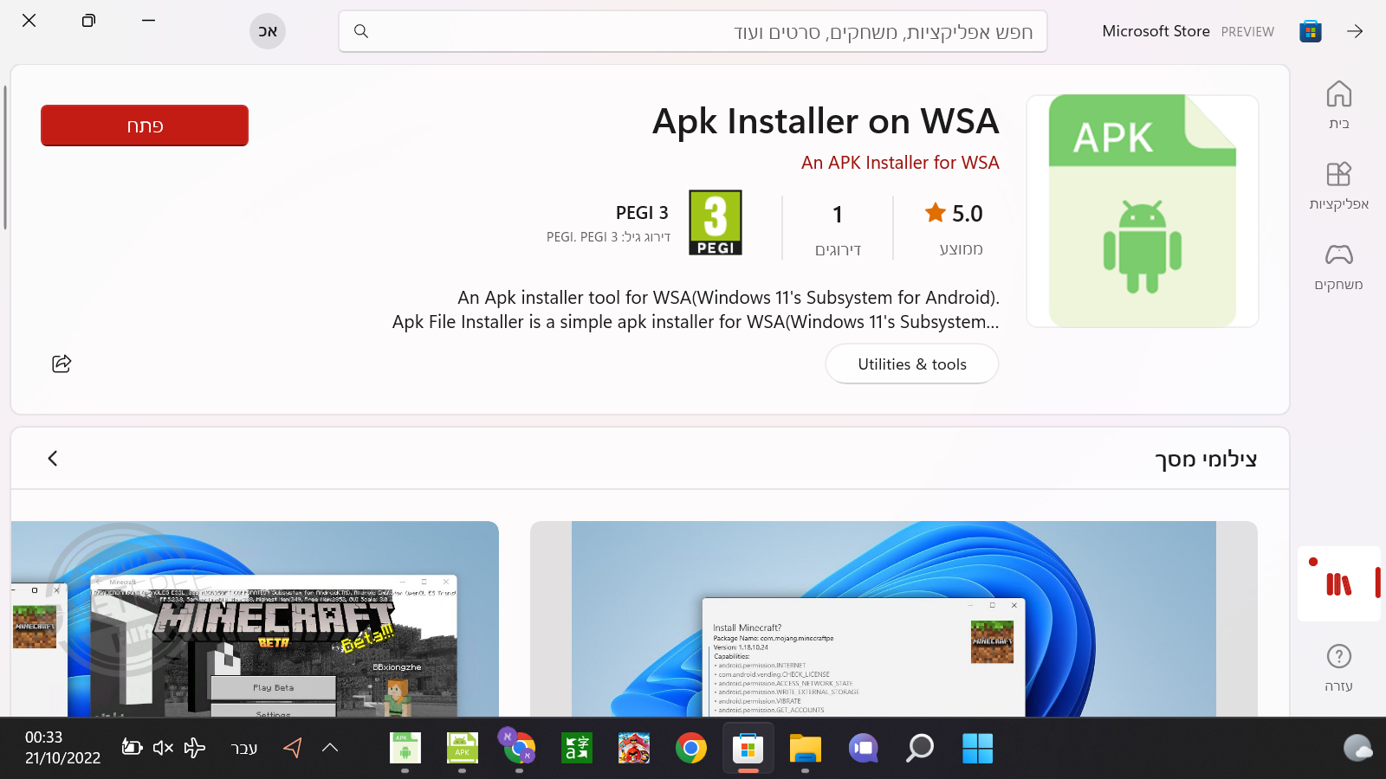Open weather widget icon on taskbar
The height and width of the screenshot is (779, 1386).
click(x=1357, y=748)
